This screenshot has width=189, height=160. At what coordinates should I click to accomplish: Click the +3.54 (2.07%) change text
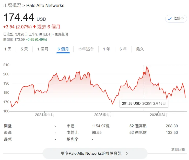point(17,27)
